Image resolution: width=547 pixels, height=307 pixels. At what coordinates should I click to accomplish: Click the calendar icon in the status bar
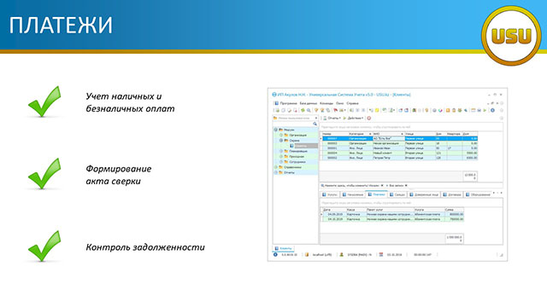pyautogui.click(x=381, y=255)
